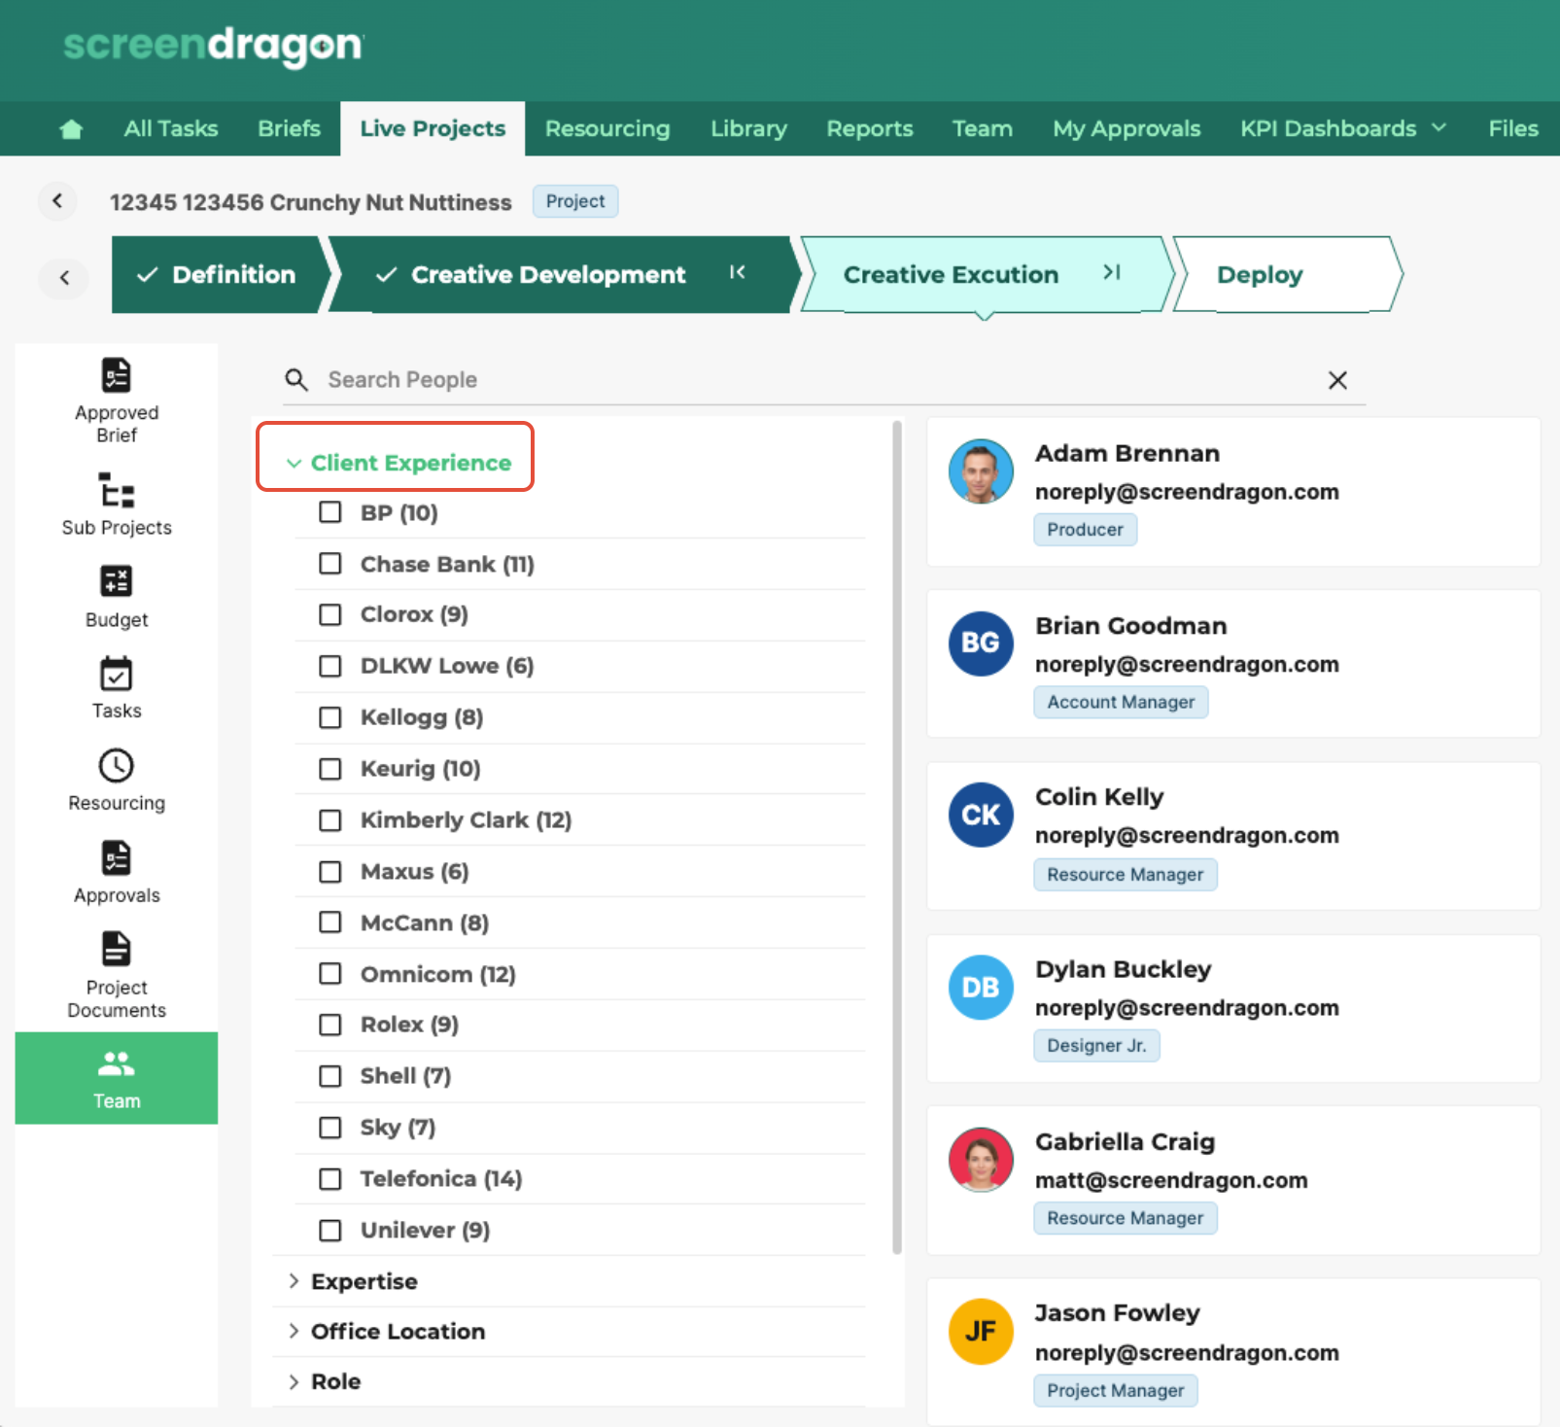This screenshot has width=1560, height=1427.
Task: Check the BP (10) checkbox
Action: tap(330, 512)
